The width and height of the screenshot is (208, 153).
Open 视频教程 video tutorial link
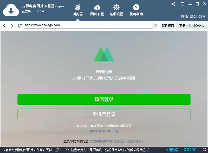point(172,150)
